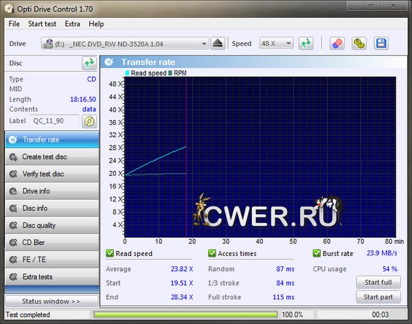
Task: Click the Test completed status text
Action: point(28,314)
